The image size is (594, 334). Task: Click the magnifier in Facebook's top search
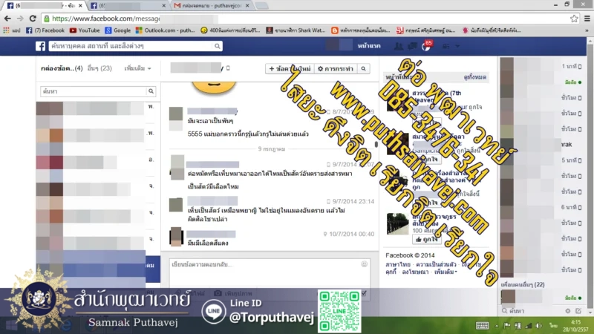pyautogui.click(x=217, y=46)
